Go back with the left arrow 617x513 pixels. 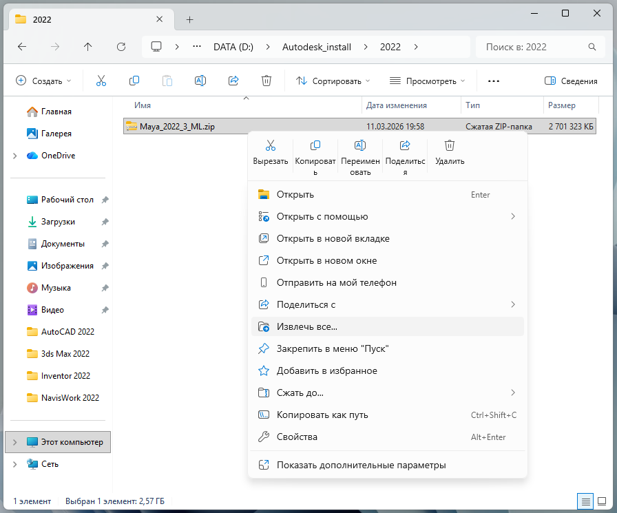tap(22, 47)
